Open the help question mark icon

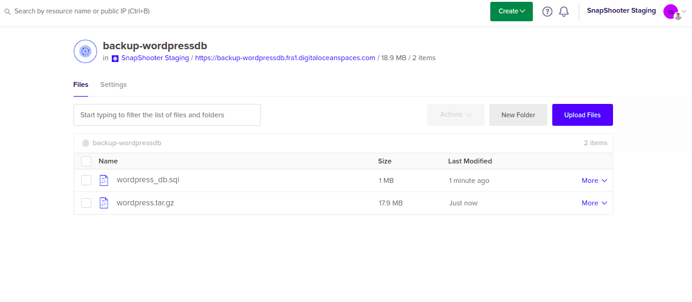(547, 12)
